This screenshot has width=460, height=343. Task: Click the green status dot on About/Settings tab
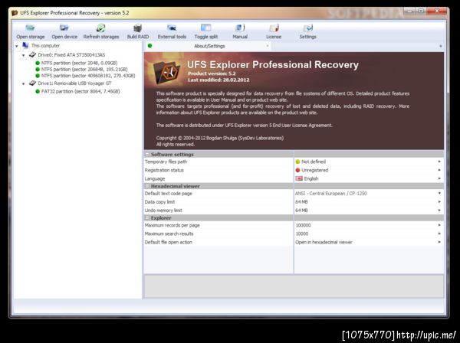click(x=150, y=46)
